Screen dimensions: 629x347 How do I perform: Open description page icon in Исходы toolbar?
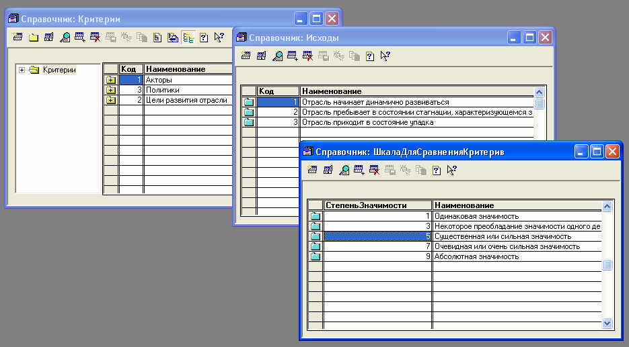pyautogui.click(x=370, y=56)
